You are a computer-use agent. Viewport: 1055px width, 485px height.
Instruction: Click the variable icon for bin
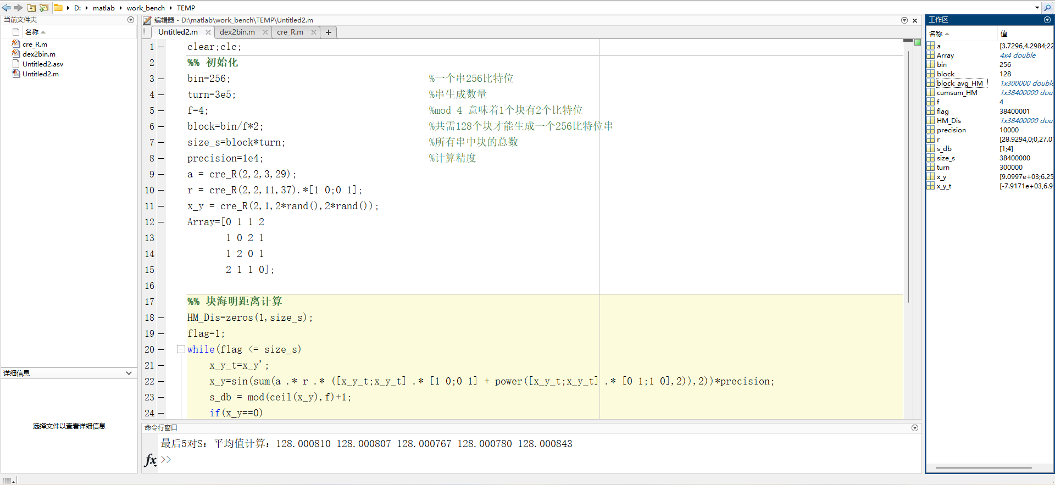click(930, 64)
